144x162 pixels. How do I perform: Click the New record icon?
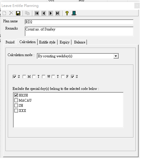tap(5, 13)
